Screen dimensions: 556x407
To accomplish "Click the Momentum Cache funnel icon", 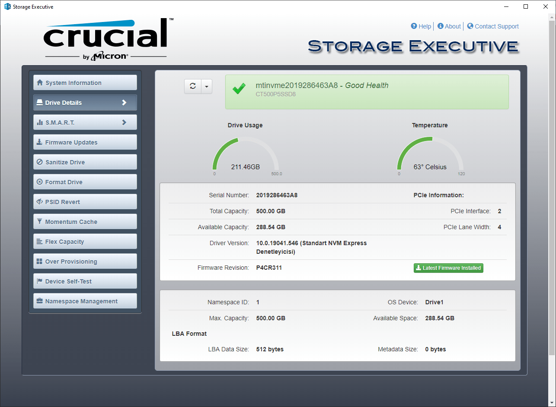I will coord(40,222).
